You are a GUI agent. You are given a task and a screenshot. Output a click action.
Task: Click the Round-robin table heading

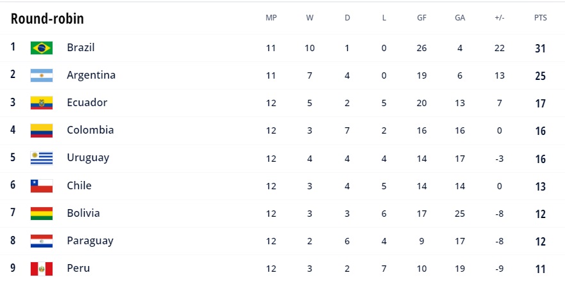click(47, 19)
